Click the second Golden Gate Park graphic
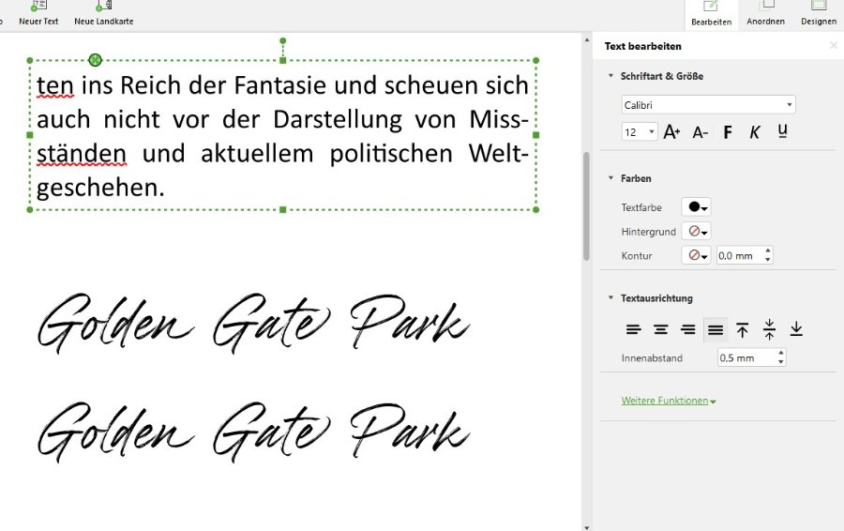Viewport: 844px width, 531px height. tap(253, 432)
